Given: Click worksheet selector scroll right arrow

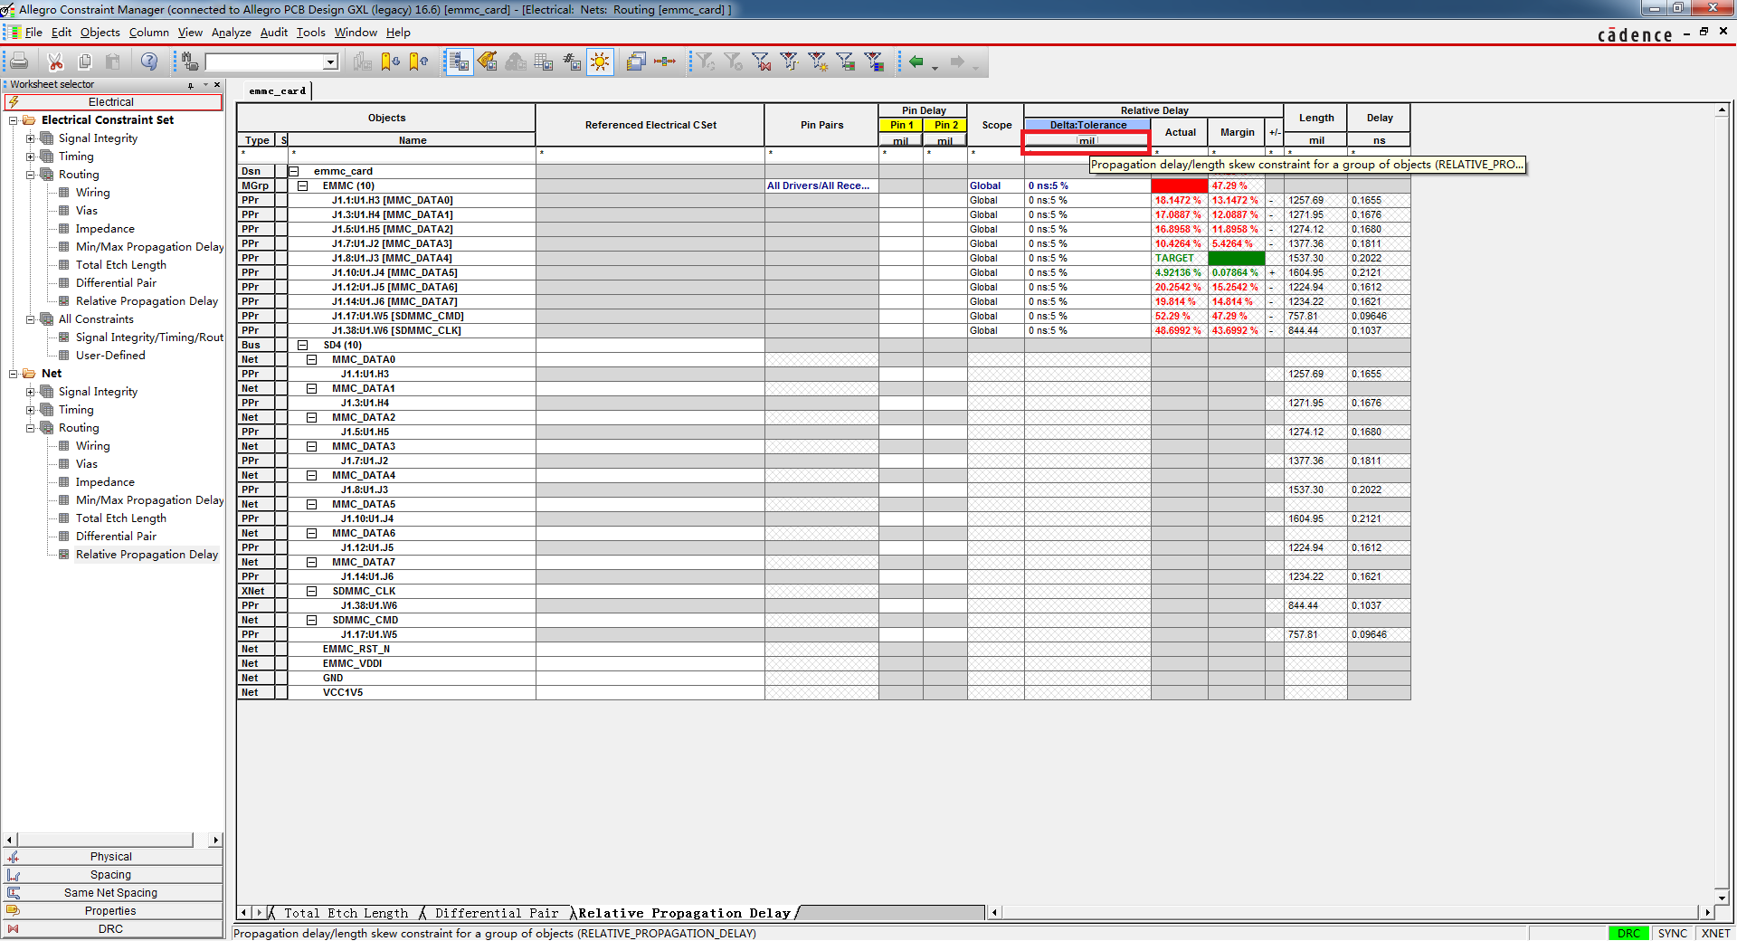Looking at the screenshot, I should [x=215, y=841].
